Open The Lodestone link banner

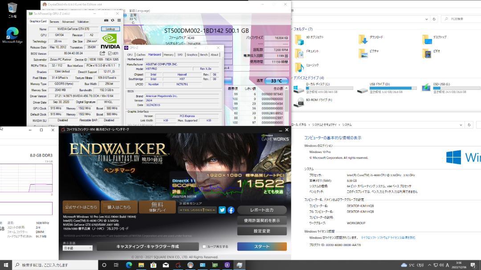click(197, 210)
